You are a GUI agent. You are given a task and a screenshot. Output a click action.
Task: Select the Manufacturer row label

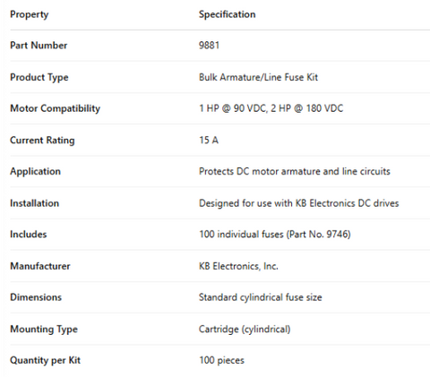pos(40,266)
